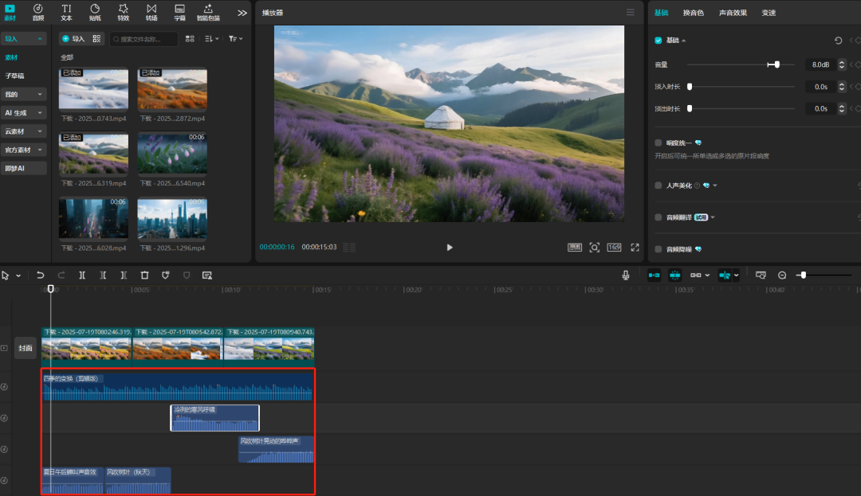Open the 特效 (Effects) panel
Image resolution: width=861 pixels, height=496 pixels.
point(123,11)
